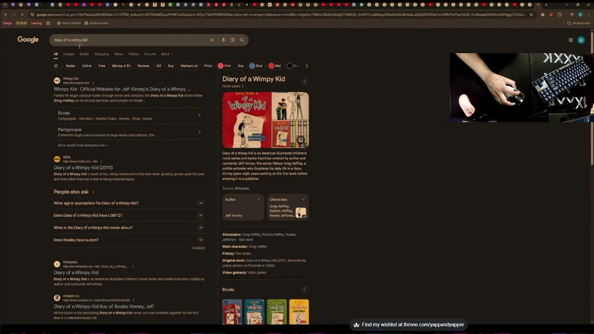This screenshot has width=594, height=334.
Task: Open Chrome three-dot menu
Action: 589,14
